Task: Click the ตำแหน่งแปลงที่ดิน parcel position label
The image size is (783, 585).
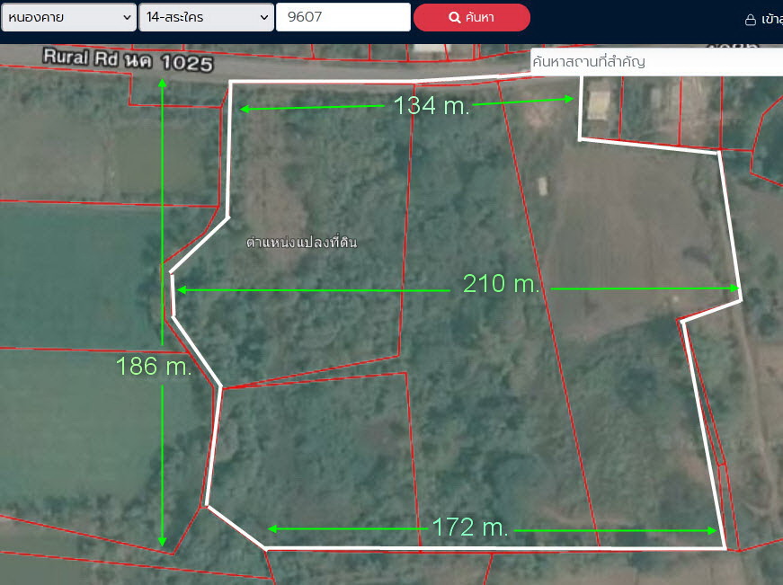Action: [x=301, y=243]
